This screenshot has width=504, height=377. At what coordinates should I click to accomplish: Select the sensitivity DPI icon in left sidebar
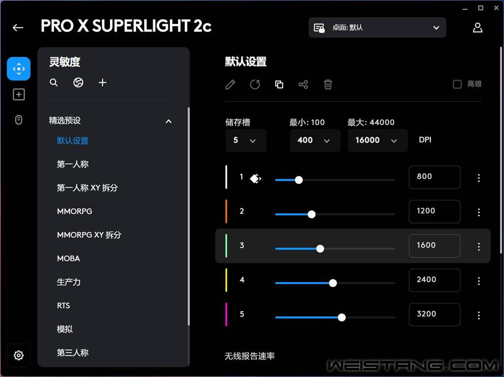[x=18, y=68]
